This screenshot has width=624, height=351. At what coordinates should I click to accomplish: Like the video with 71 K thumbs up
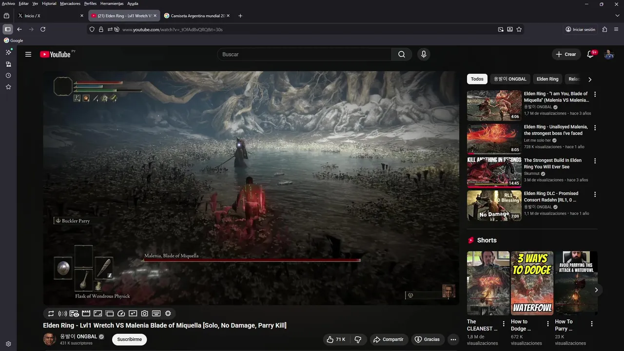[x=337, y=339]
